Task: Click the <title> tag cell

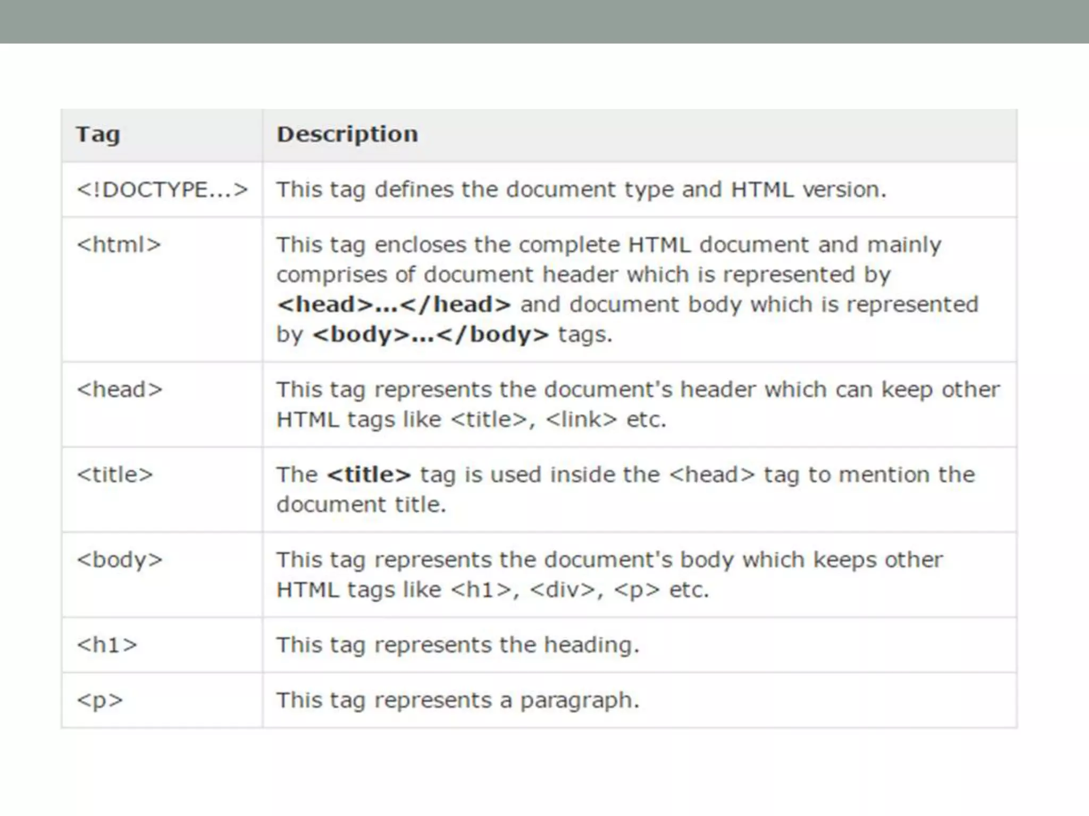Action: 115,474
